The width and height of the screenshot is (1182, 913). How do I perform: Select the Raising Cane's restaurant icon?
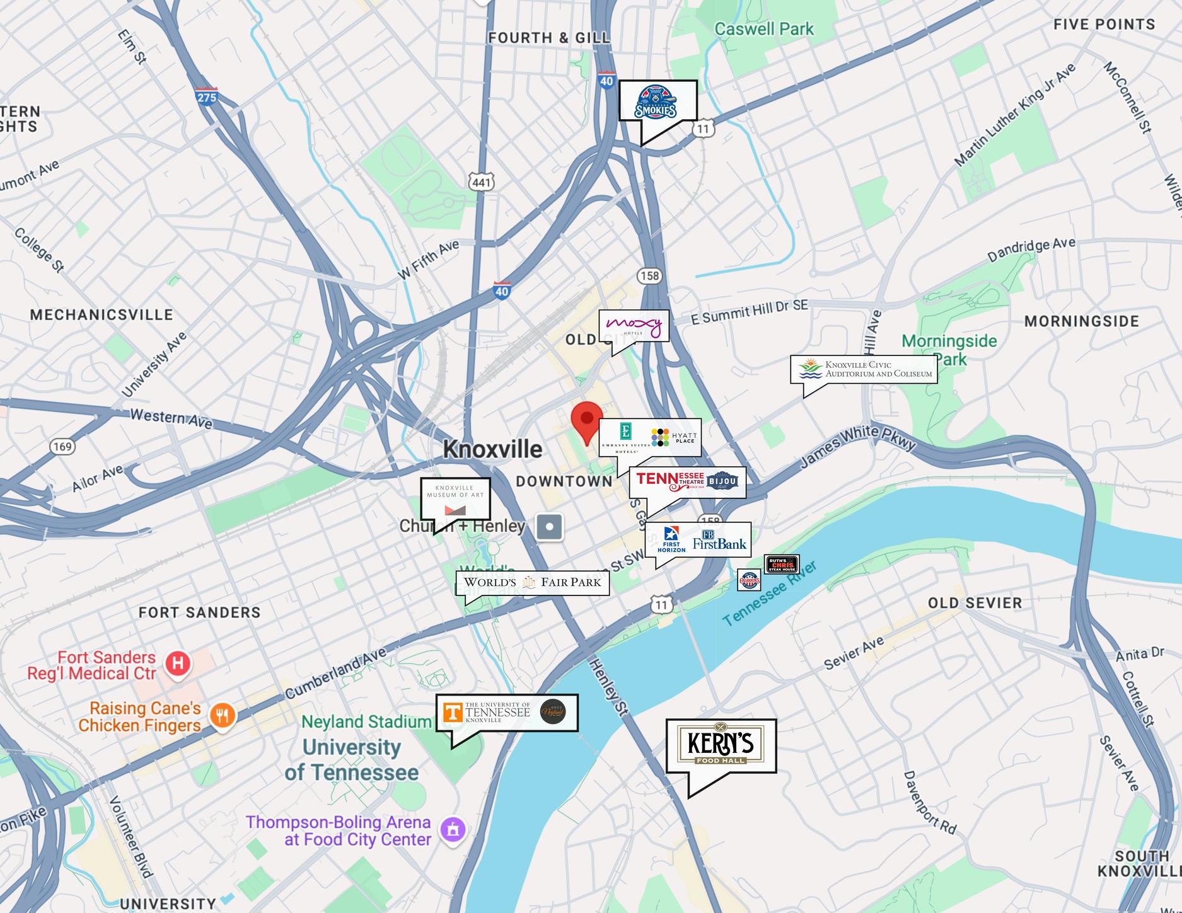tap(221, 716)
